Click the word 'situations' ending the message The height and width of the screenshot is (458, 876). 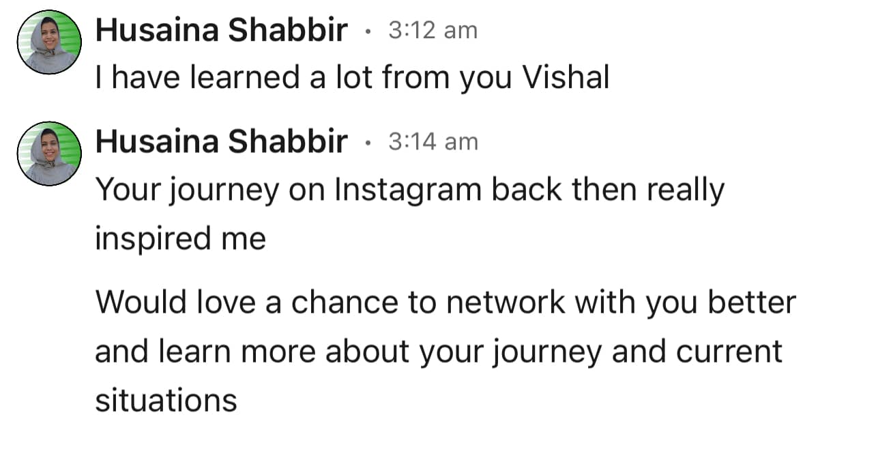point(166,399)
